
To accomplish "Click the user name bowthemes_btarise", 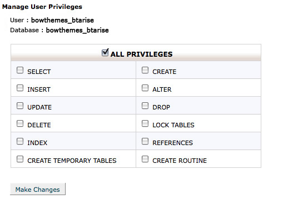I will point(62,20).
